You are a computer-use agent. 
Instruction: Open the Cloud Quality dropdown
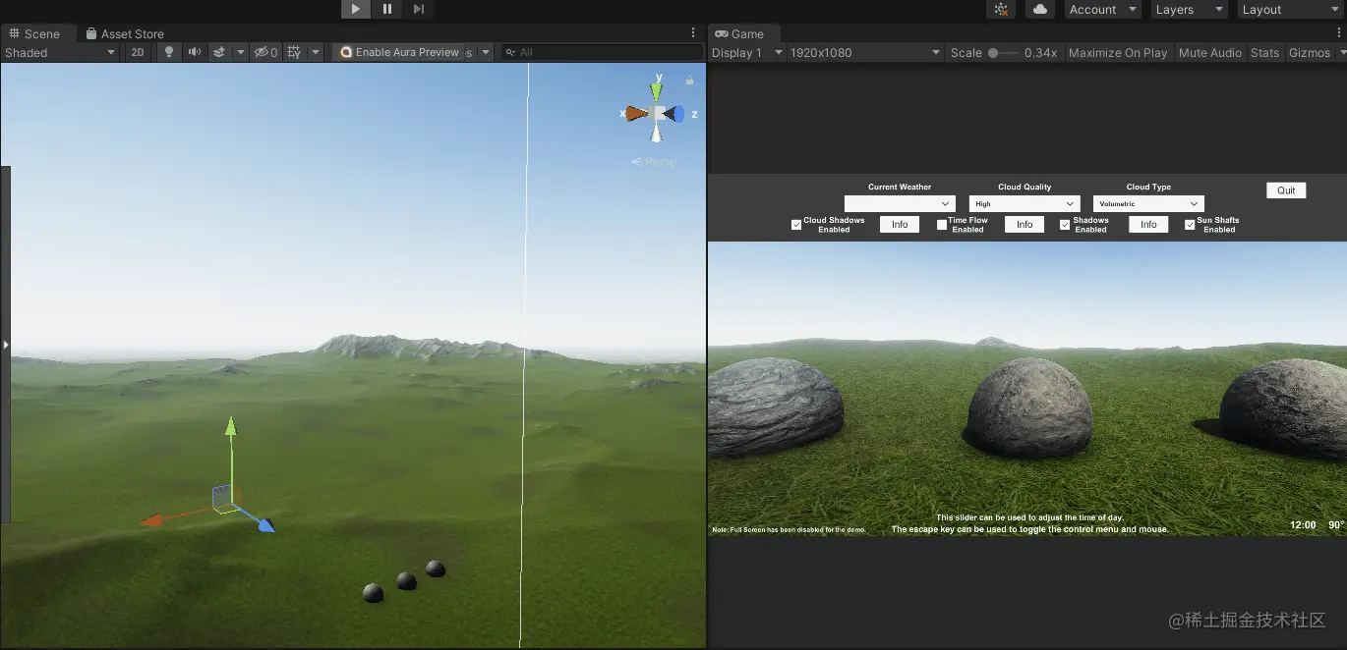tap(1025, 203)
